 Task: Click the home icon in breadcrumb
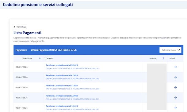point(14,27)
